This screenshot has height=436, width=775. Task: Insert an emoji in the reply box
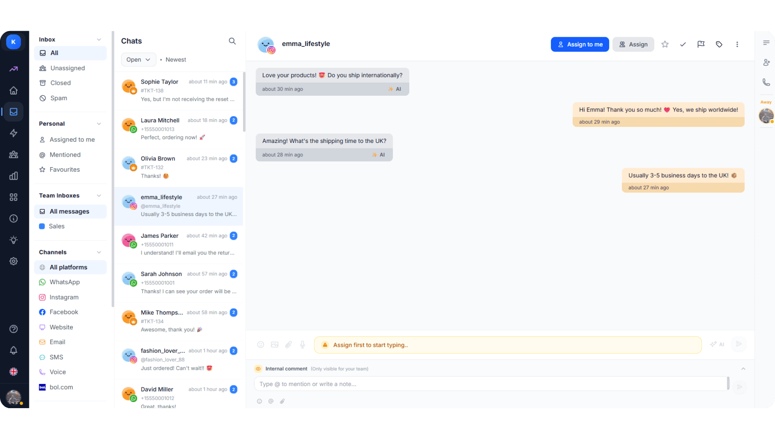[260, 344]
